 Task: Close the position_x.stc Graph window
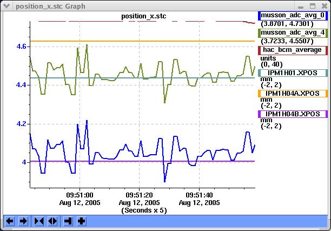click(x=325, y=6)
